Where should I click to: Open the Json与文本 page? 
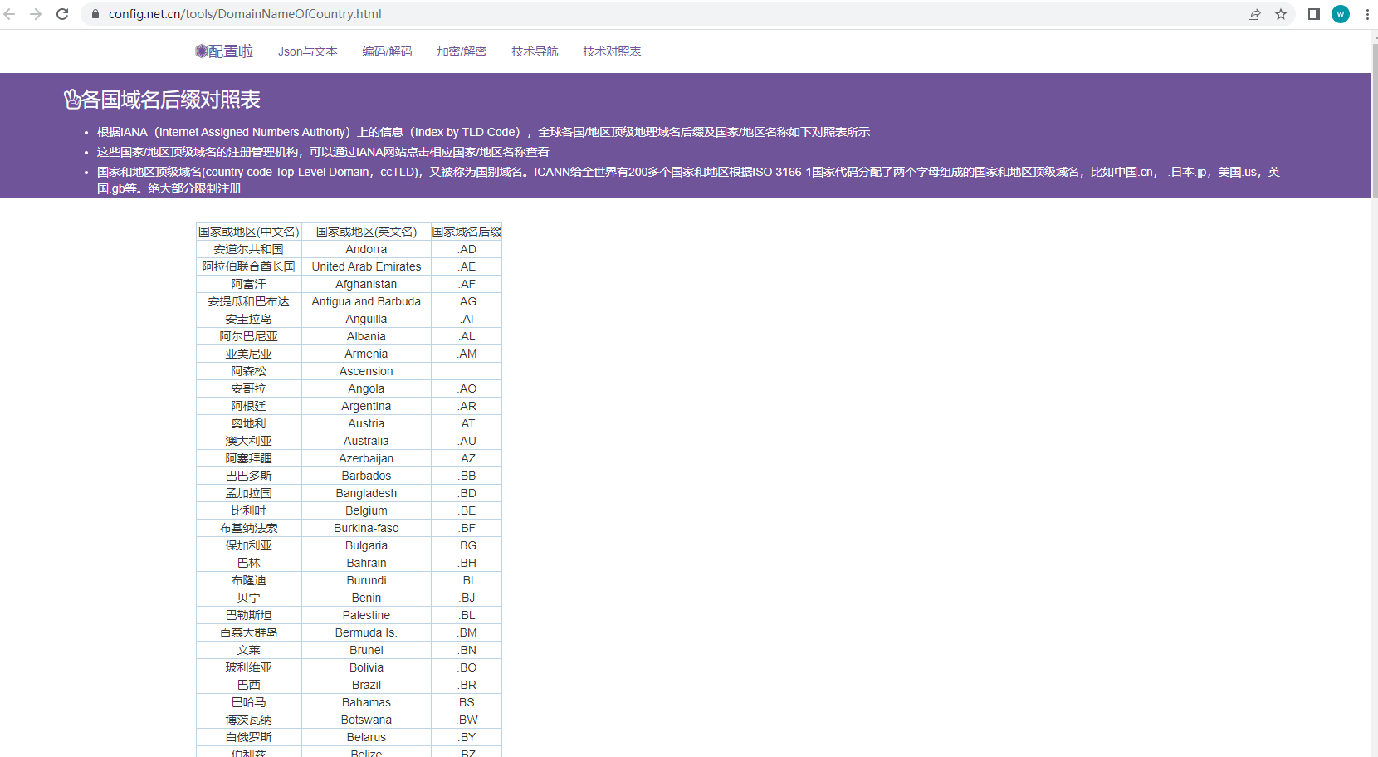coord(307,51)
